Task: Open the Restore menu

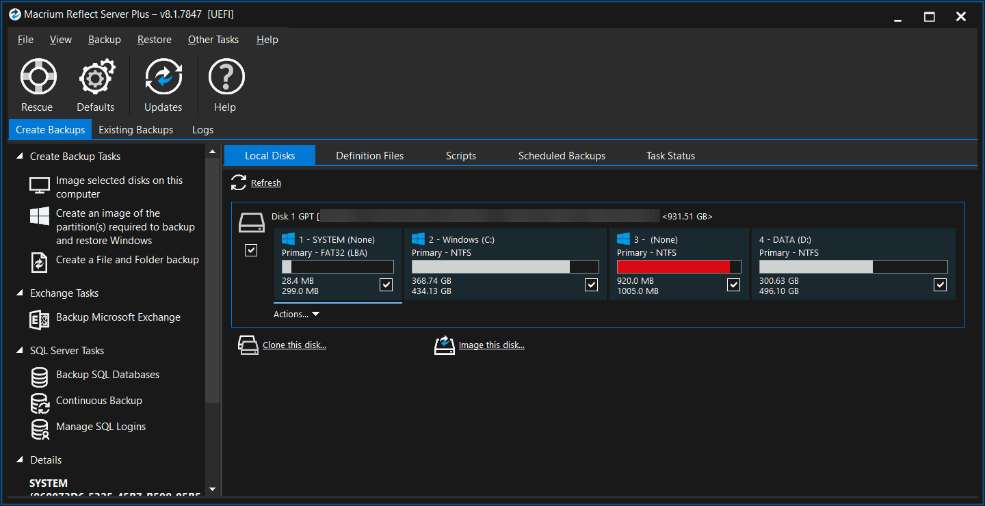Action: click(x=155, y=40)
